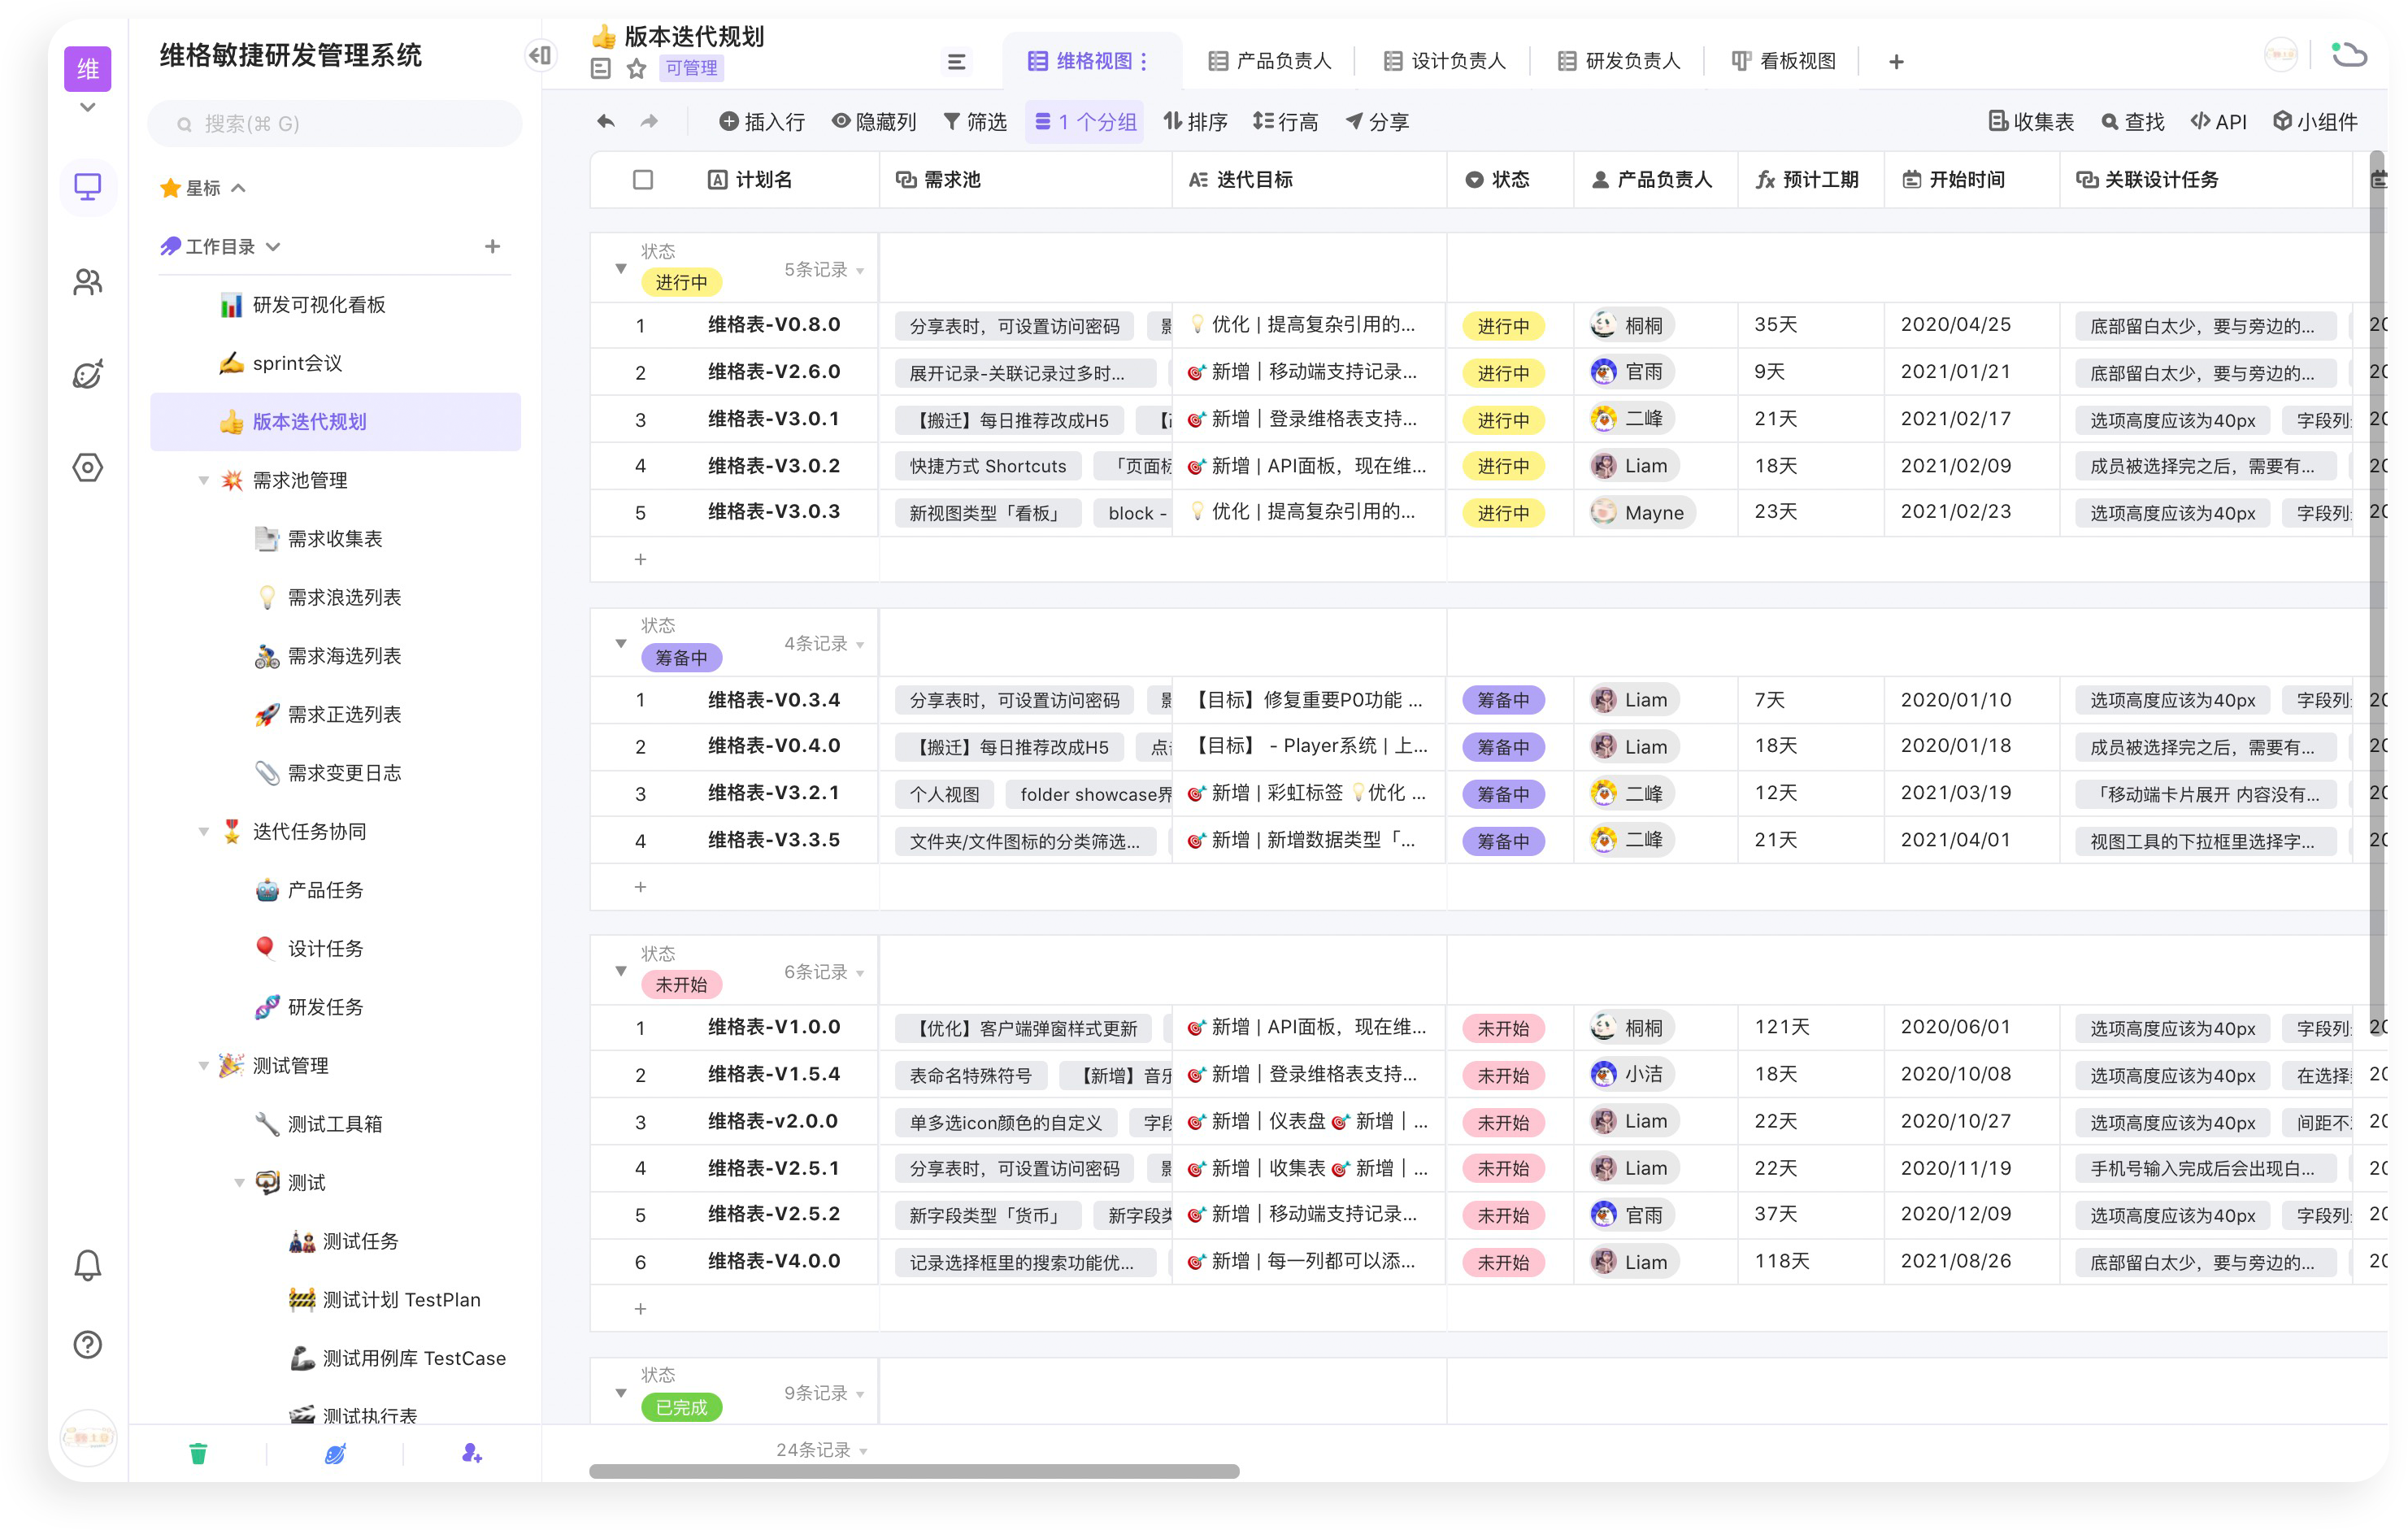
Task: Expand the space switcher chevron under avatar
Action: pyautogui.click(x=87, y=106)
